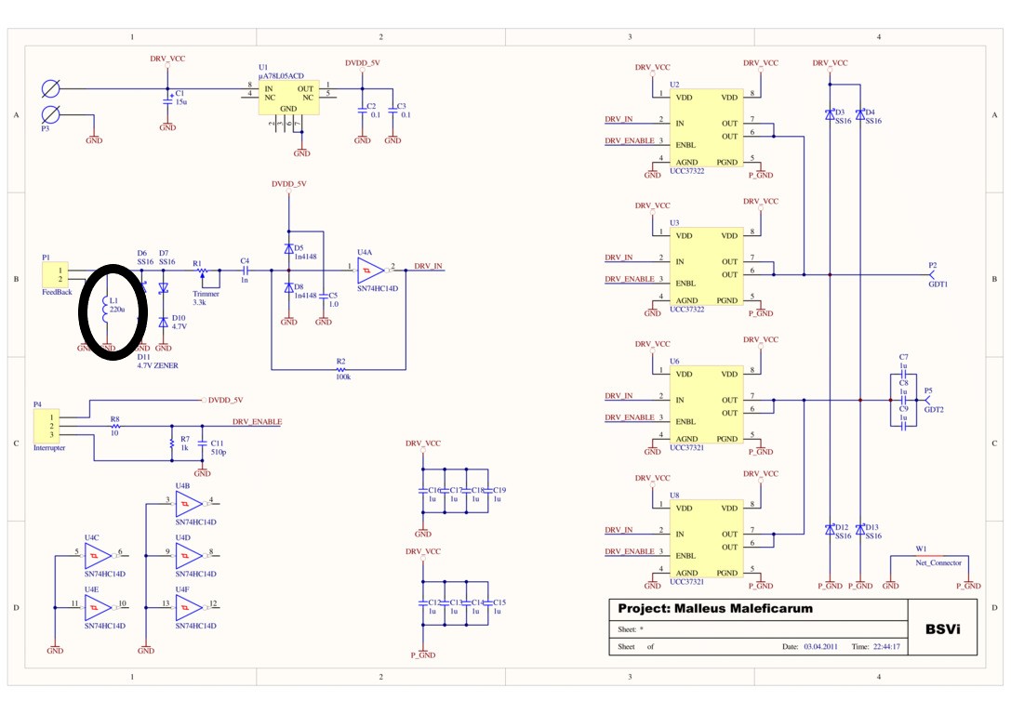Select the U2 UCC37322 driver block

point(706,129)
